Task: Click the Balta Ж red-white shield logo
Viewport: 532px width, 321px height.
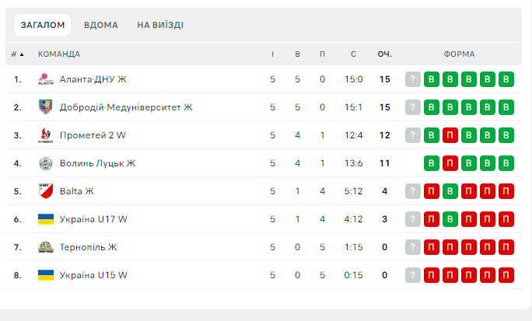Action: [45, 191]
